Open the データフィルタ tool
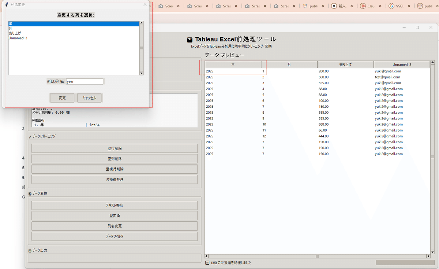Viewport: 439px width, 269px height. coord(115,236)
